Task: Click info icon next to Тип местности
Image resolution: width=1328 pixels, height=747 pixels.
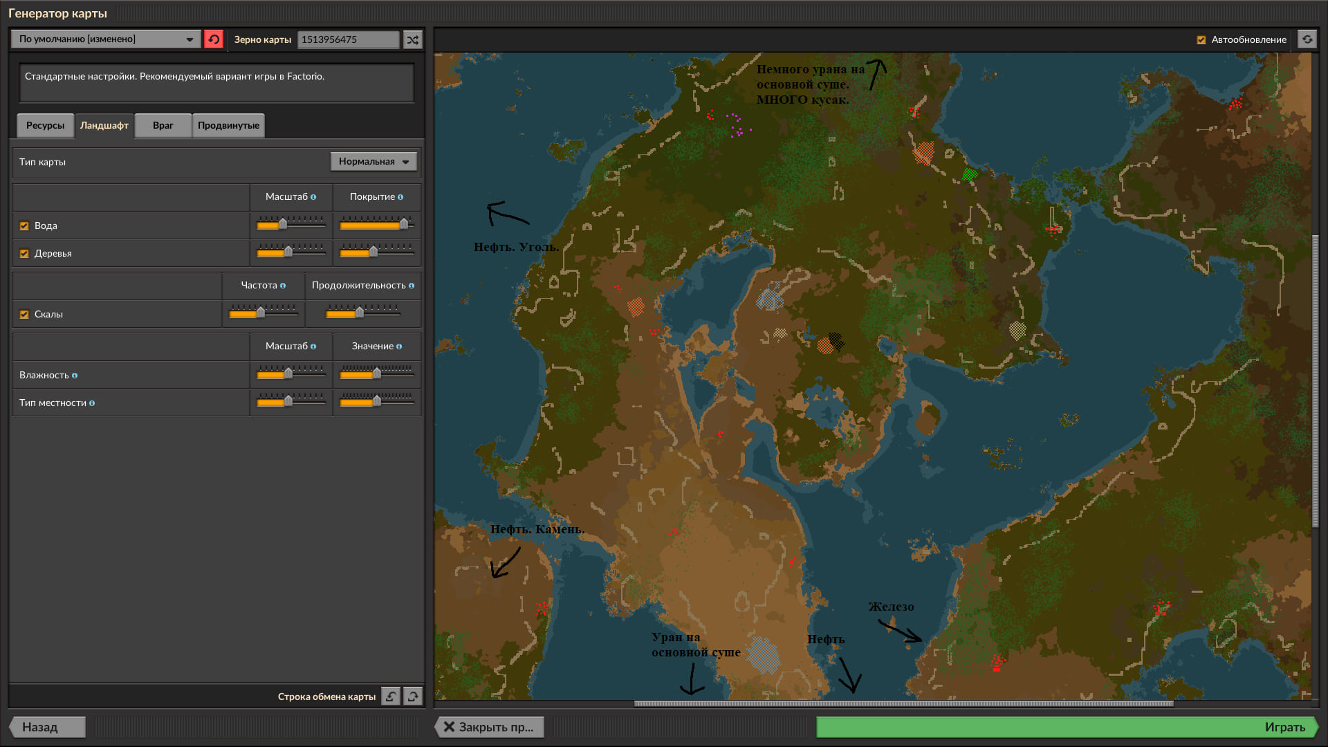Action: tap(92, 403)
